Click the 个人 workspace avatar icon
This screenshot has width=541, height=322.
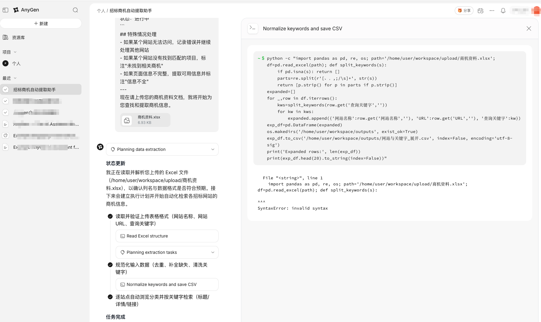(x=5, y=63)
